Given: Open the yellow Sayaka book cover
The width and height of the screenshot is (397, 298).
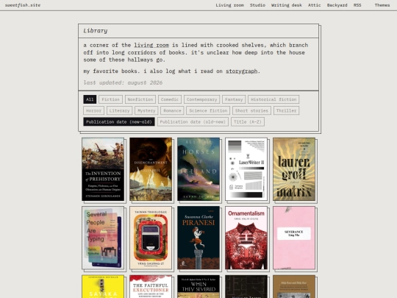Looking at the screenshot, I should coord(103,286).
